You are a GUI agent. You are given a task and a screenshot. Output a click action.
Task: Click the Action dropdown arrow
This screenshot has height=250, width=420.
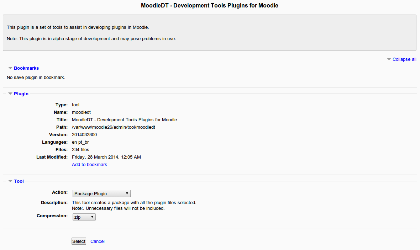[x=127, y=193]
